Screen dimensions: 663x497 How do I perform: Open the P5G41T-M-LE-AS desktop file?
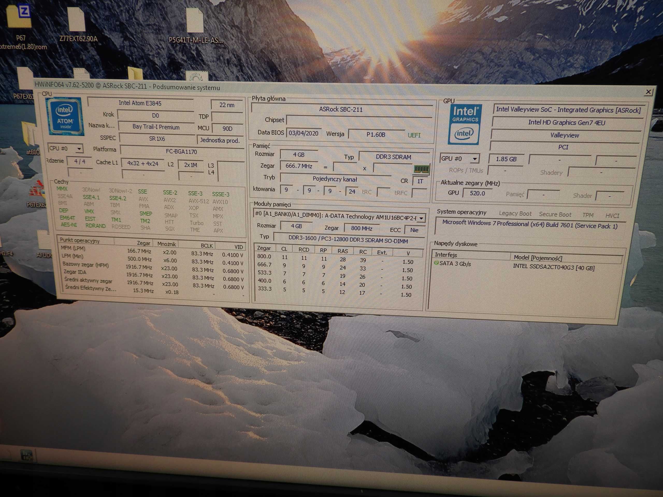click(x=196, y=26)
